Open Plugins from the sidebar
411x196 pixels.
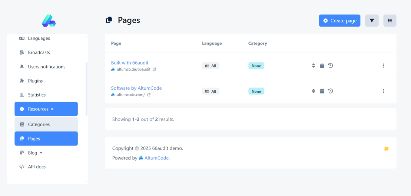pos(35,81)
